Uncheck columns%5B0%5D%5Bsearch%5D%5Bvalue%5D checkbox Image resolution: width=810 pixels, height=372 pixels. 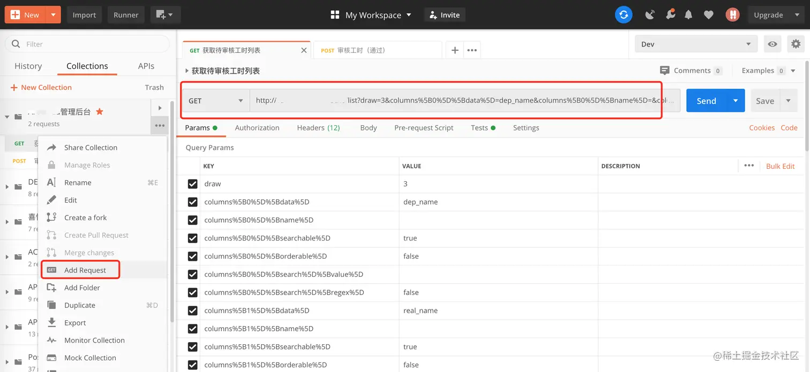pos(193,275)
